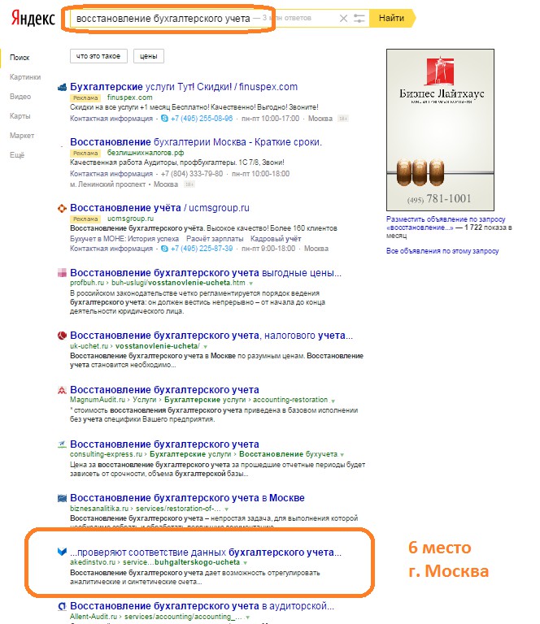The image size is (540, 624).
Task: Open the MagnumAudit.ru result headline
Action: 164,390
